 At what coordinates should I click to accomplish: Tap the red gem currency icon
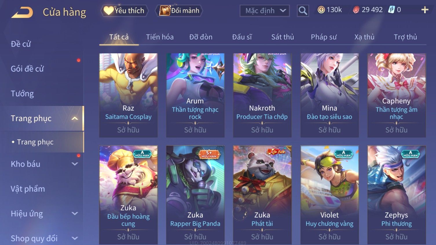pos(356,10)
